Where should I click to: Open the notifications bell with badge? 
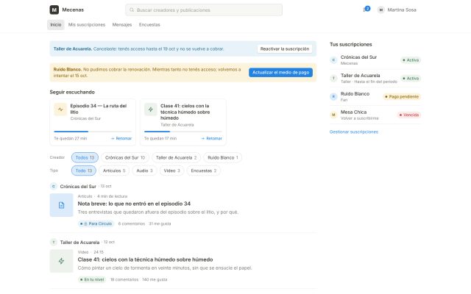(x=366, y=10)
